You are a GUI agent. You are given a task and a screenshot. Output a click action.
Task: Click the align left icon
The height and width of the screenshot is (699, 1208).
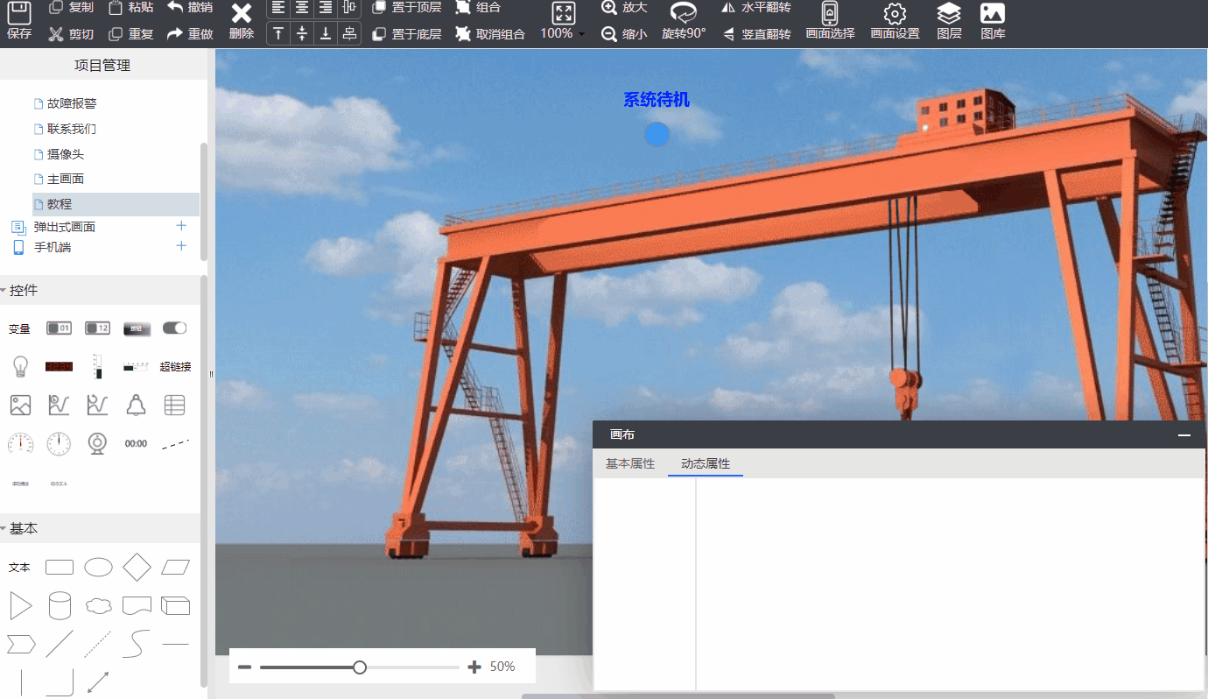pos(278,8)
